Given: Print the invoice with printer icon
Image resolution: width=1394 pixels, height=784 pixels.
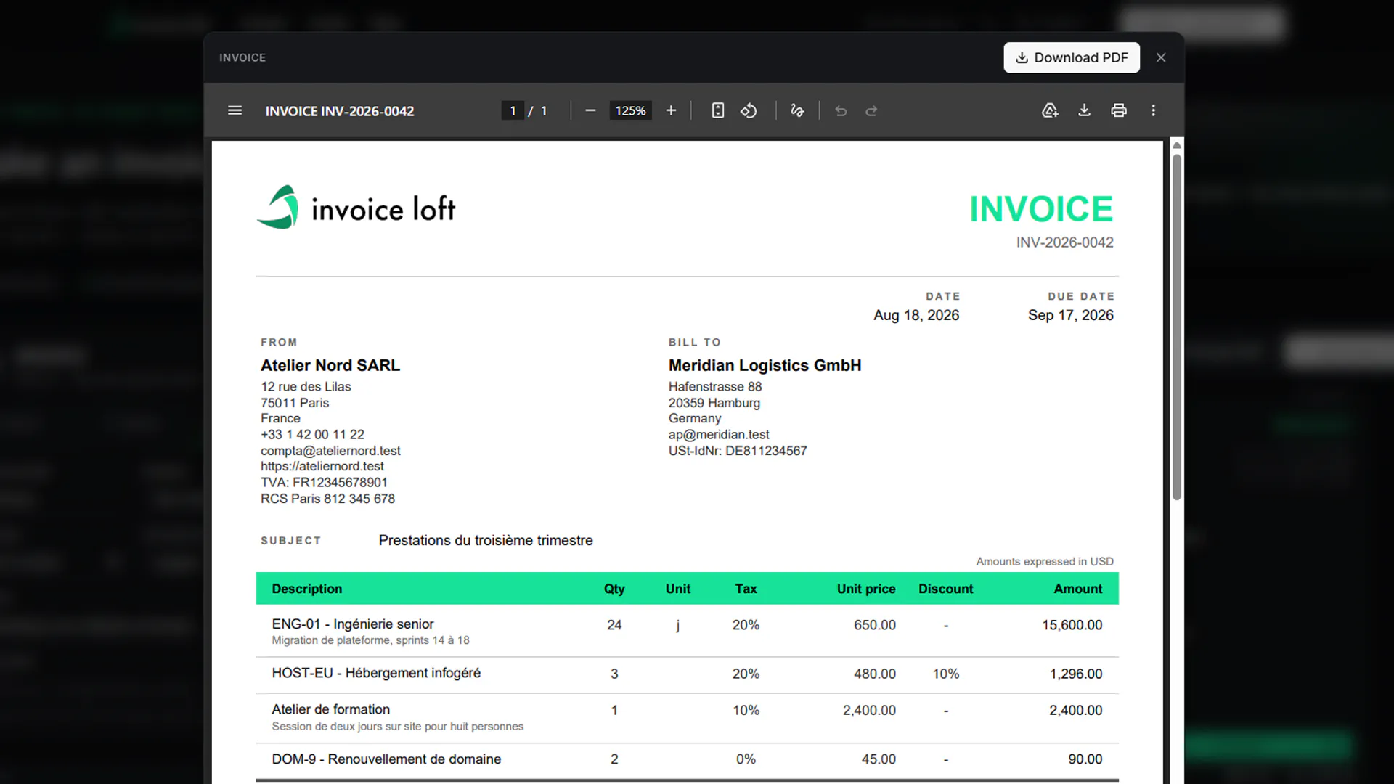Looking at the screenshot, I should point(1119,110).
